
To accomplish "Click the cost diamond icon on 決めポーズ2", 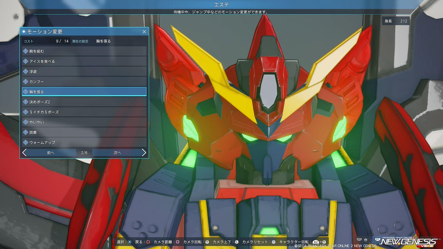I will pos(26,101).
